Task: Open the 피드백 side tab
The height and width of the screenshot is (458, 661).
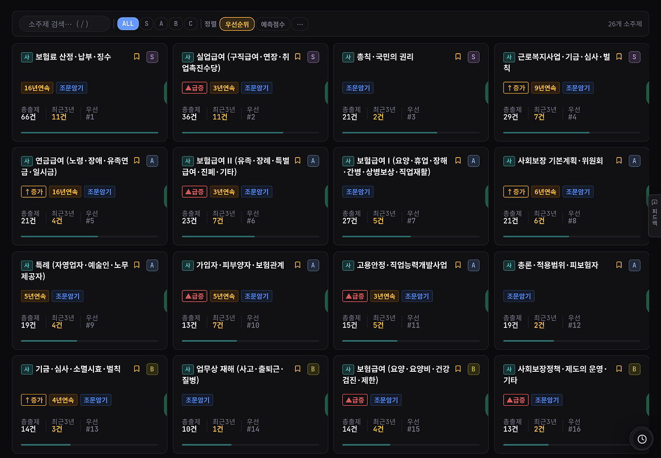Action: (x=654, y=216)
